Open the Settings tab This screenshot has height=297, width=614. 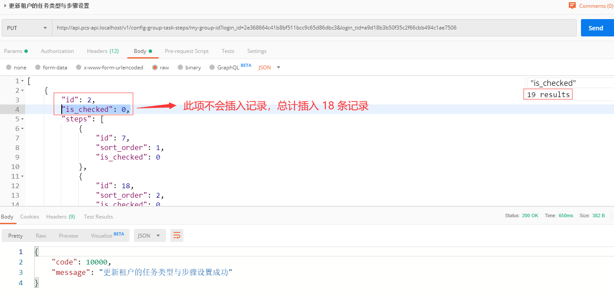(257, 51)
